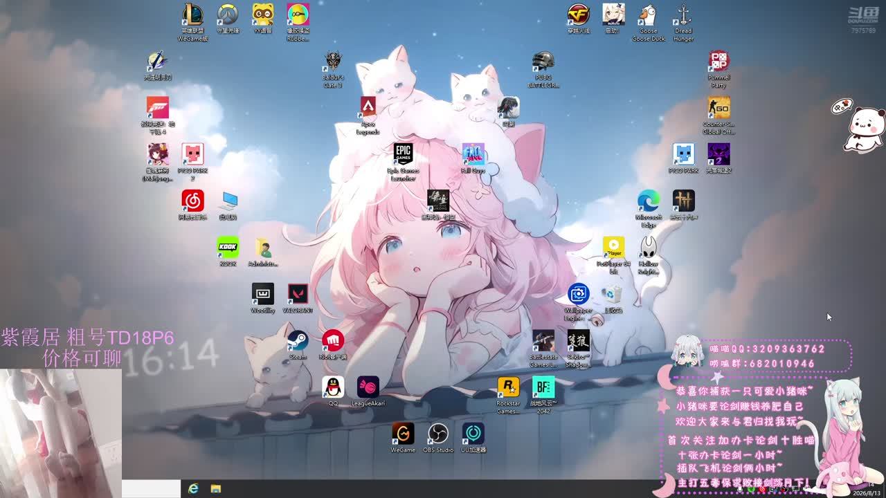Select the blue PICO PARK shortcut
Image resolution: width=886 pixels, height=498 pixels.
point(683,154)
